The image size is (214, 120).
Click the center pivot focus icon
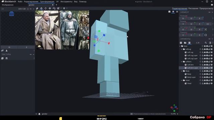tap(206, 30)
